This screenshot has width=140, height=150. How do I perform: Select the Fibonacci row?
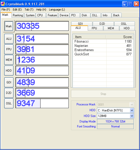coord(103,41)
